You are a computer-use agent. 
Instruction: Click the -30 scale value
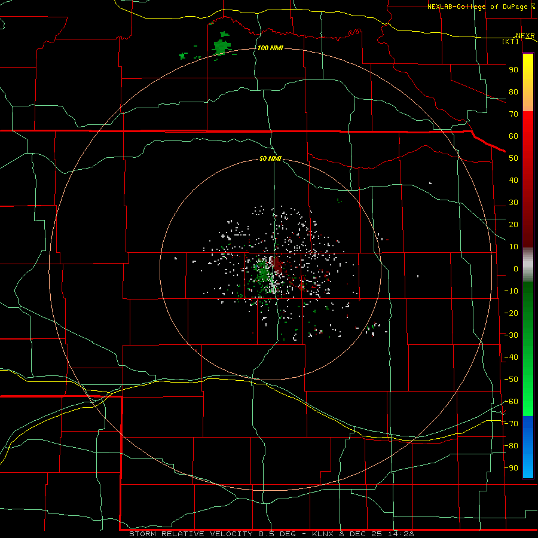tap(511, 335)
